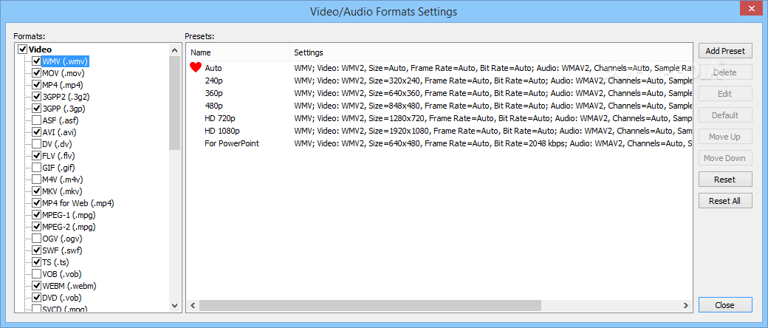This screenshot has width=768, height=328.
Task: Click the Delete button
Action: click(x=725, y=72)
